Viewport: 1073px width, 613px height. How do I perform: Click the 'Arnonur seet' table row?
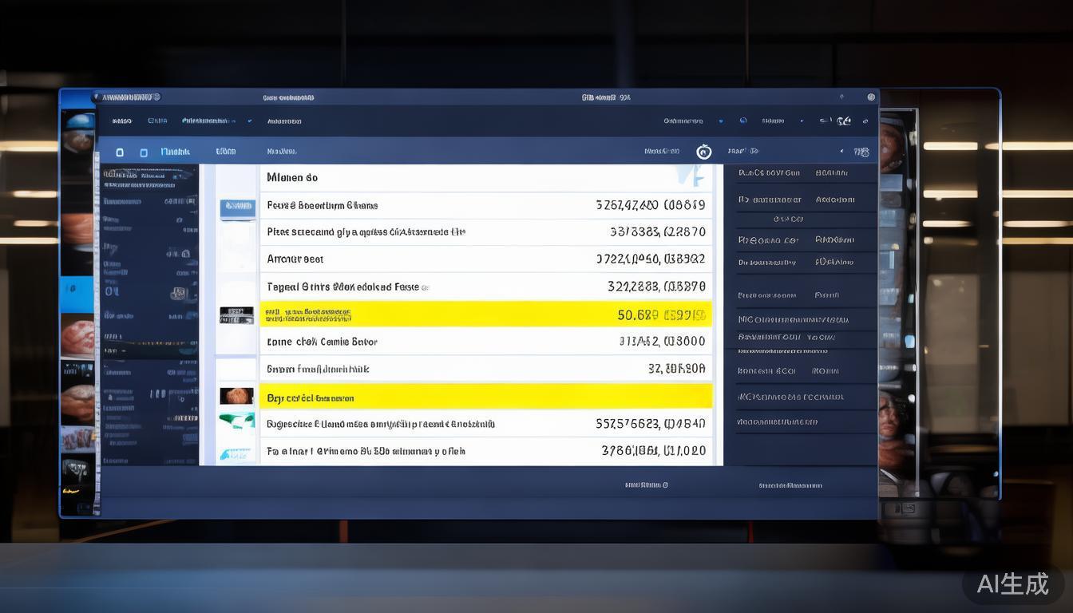[485, 259]
